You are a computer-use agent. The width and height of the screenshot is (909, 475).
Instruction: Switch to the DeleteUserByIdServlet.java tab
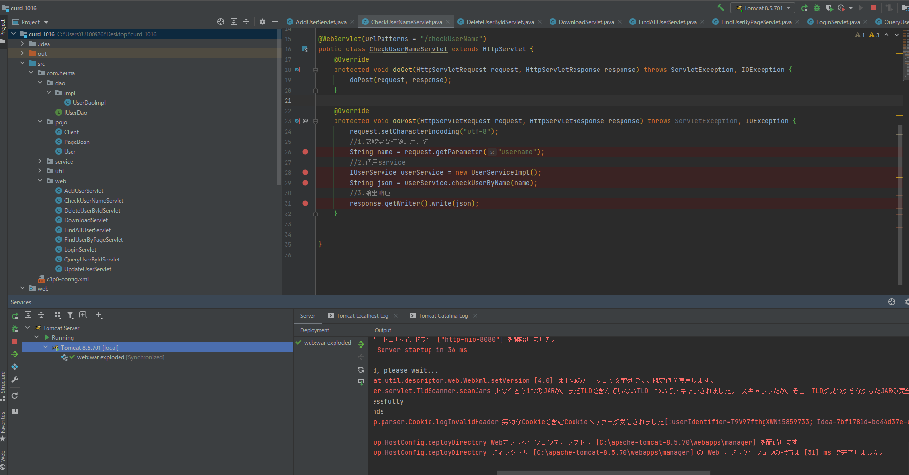click(x=500, y=22)
